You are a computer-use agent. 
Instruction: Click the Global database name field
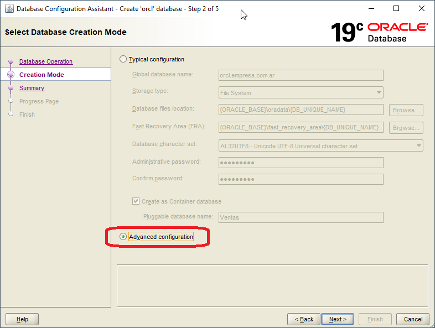(x=301, y=75)
